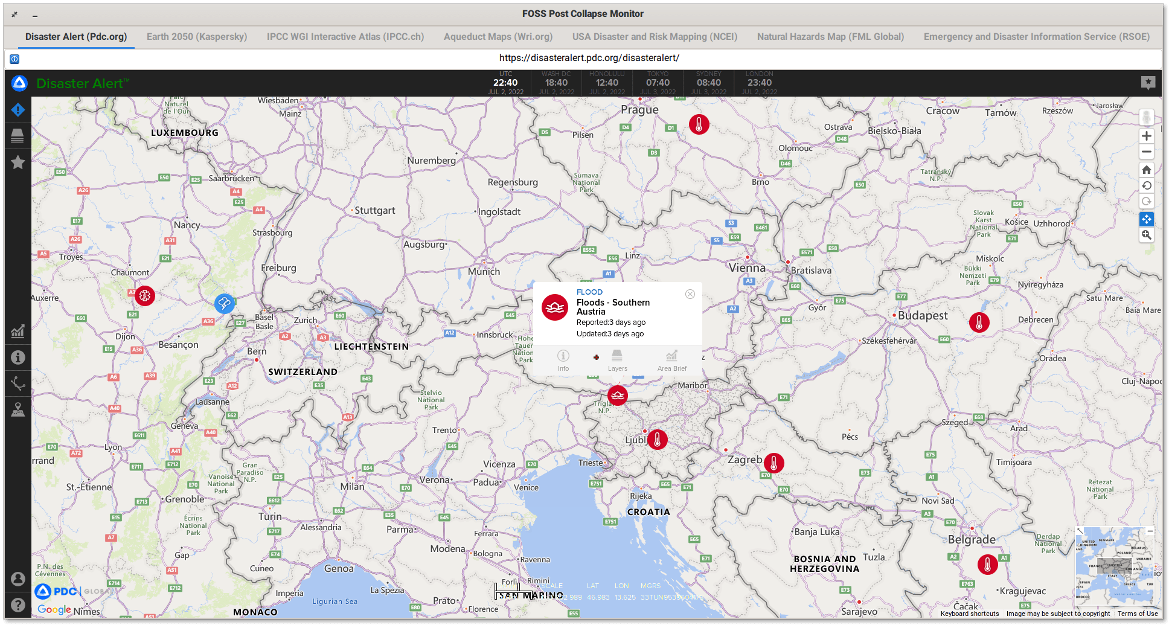Select the biomedical marker near Chaumont
The image size is (1169, 625).
(x=145, y=296)
